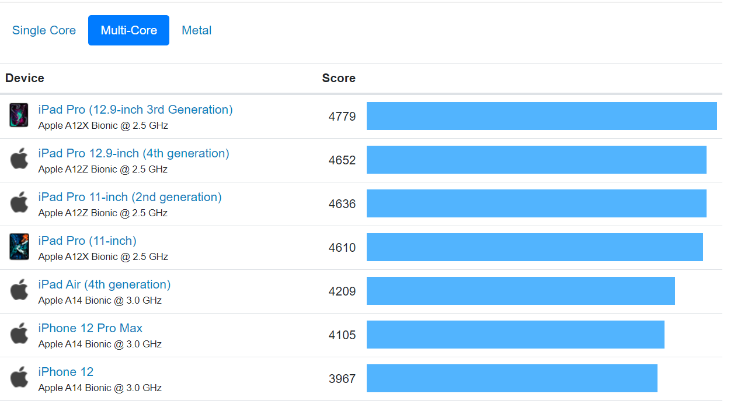Click the Apple logo beside iPad Pro 11-inch 2nd generation
The image size is (734, 401).
(x=19, y=203)
